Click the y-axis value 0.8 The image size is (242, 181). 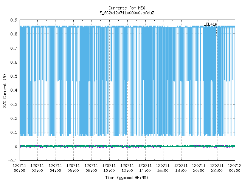[x=14, y=34]
